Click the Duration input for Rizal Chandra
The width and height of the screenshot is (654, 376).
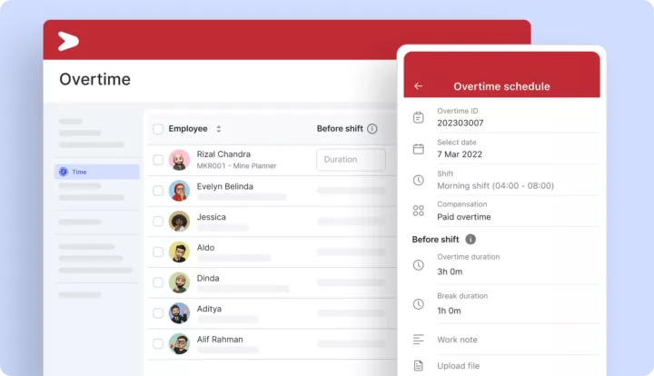coord(351,160)
